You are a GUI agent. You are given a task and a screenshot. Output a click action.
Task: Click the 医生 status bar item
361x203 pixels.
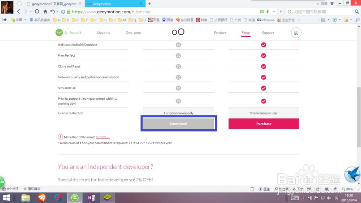tap(264, 189)
